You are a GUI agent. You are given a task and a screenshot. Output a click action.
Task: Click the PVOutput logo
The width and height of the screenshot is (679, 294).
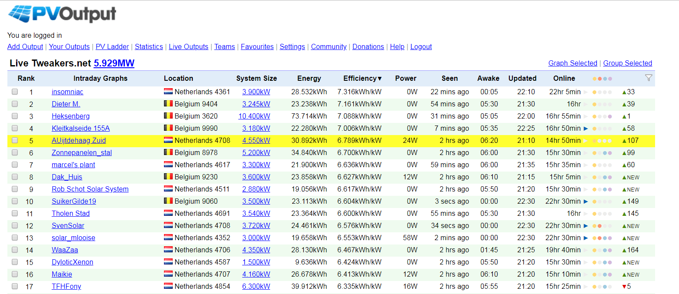tap(62, 14)
